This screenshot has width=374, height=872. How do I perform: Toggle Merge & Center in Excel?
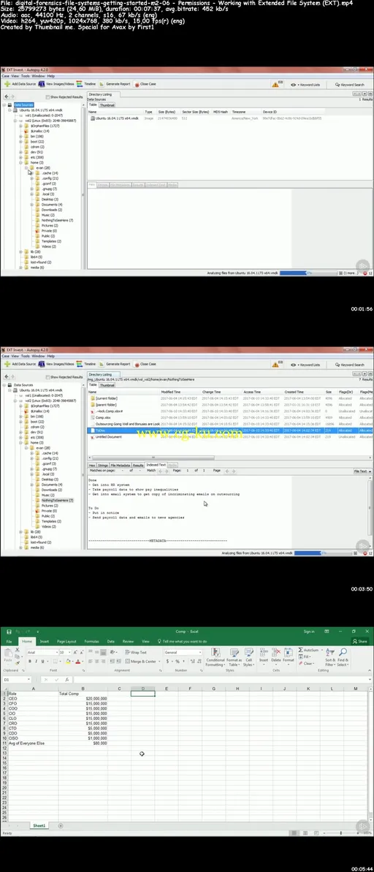pyautogui.click(x=141, y=661)
